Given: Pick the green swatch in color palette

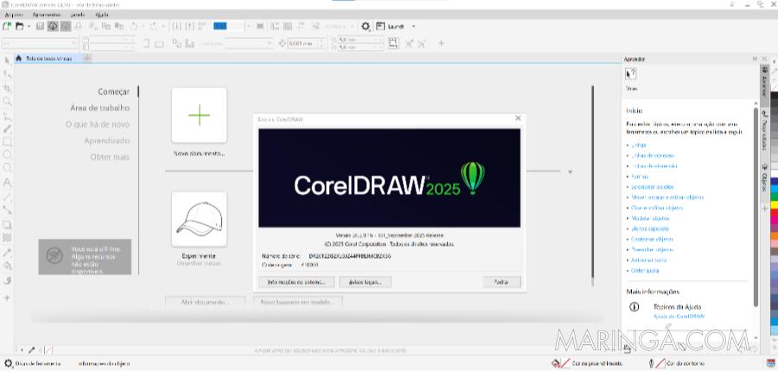Looking at the screenshot, I should point(774,198).
